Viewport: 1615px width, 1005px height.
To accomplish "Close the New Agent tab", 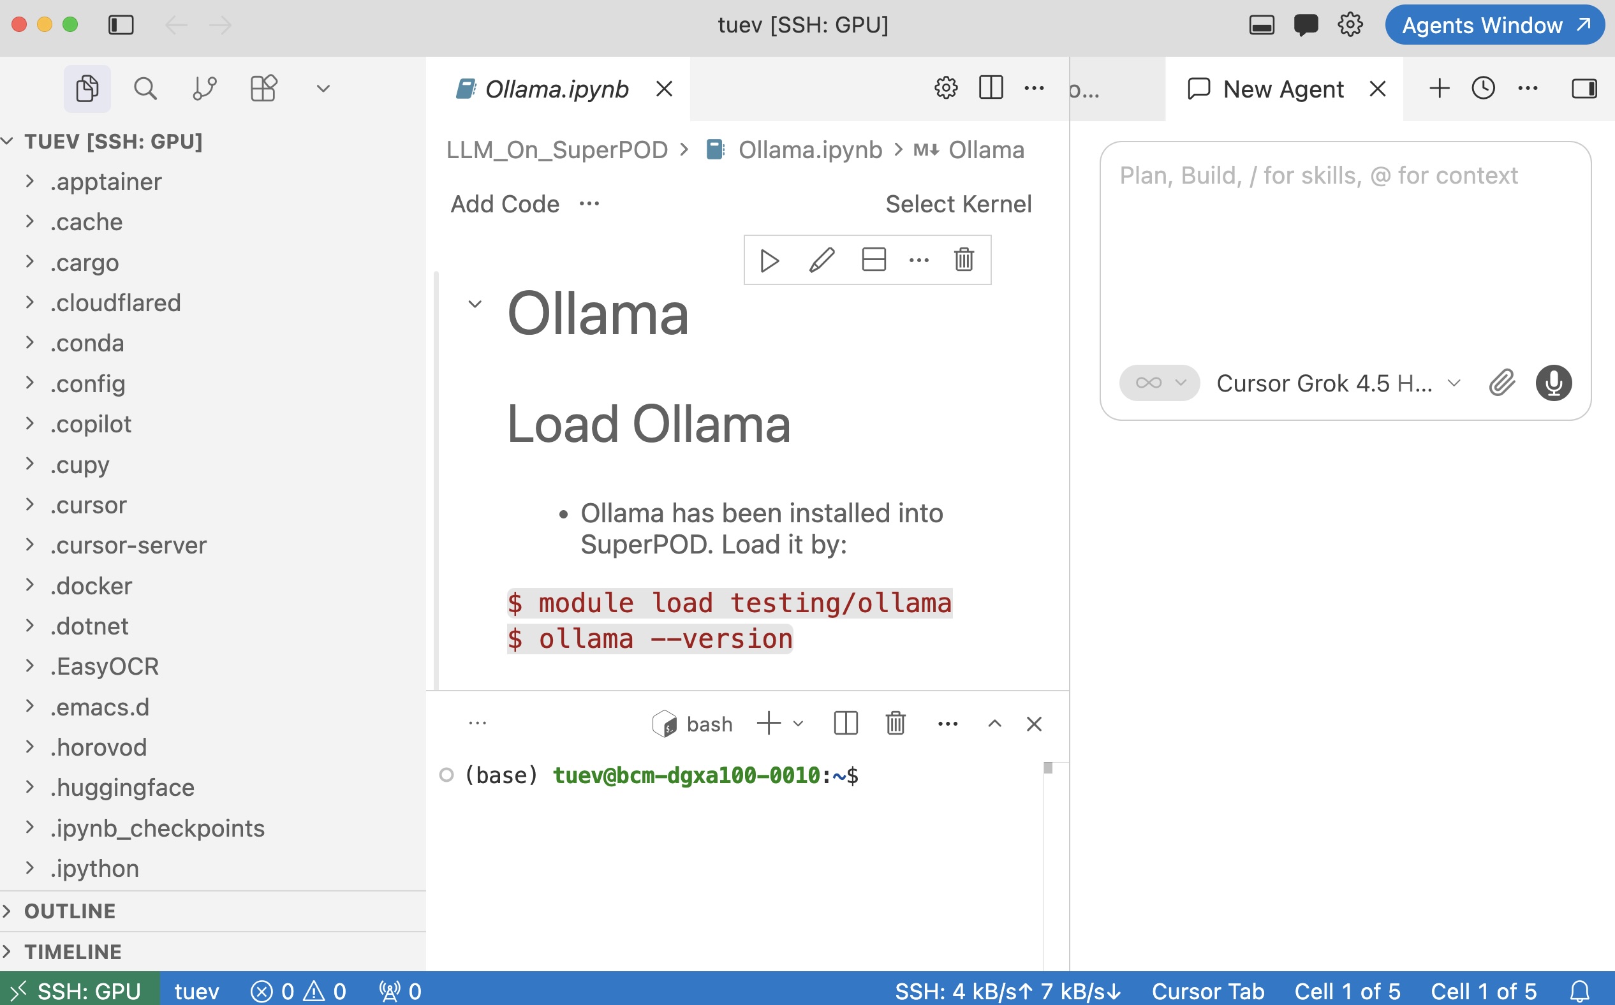I will tap(1378, 89).
